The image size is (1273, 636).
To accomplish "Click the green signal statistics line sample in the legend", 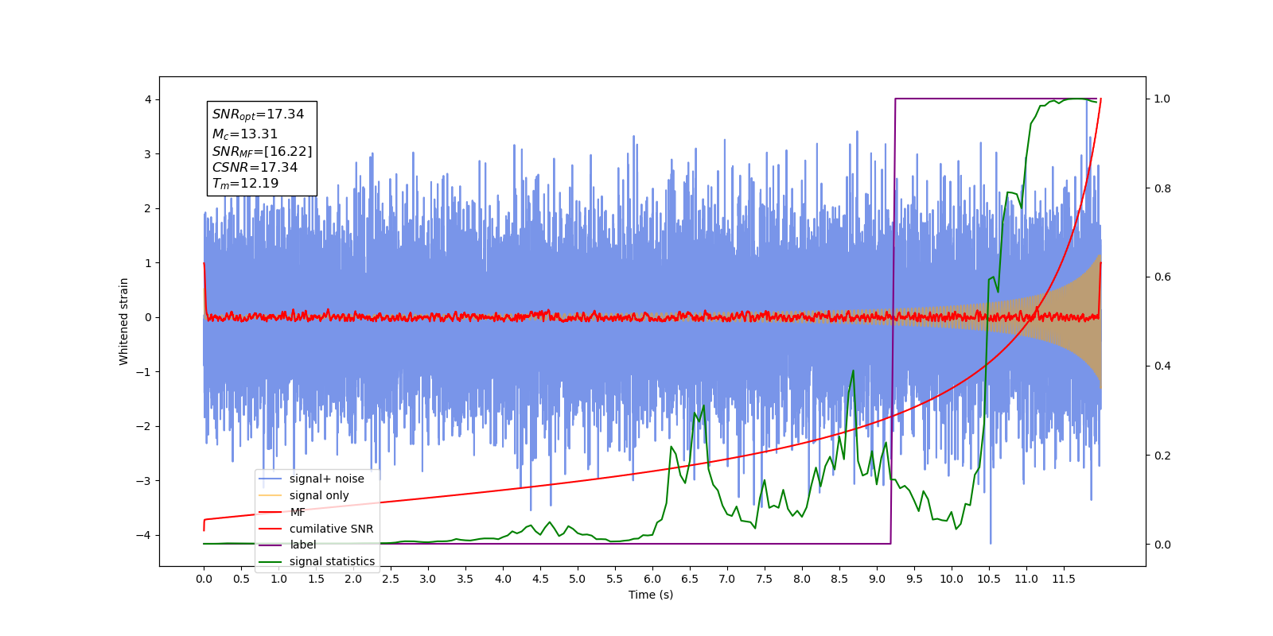I will pos(271,561).
